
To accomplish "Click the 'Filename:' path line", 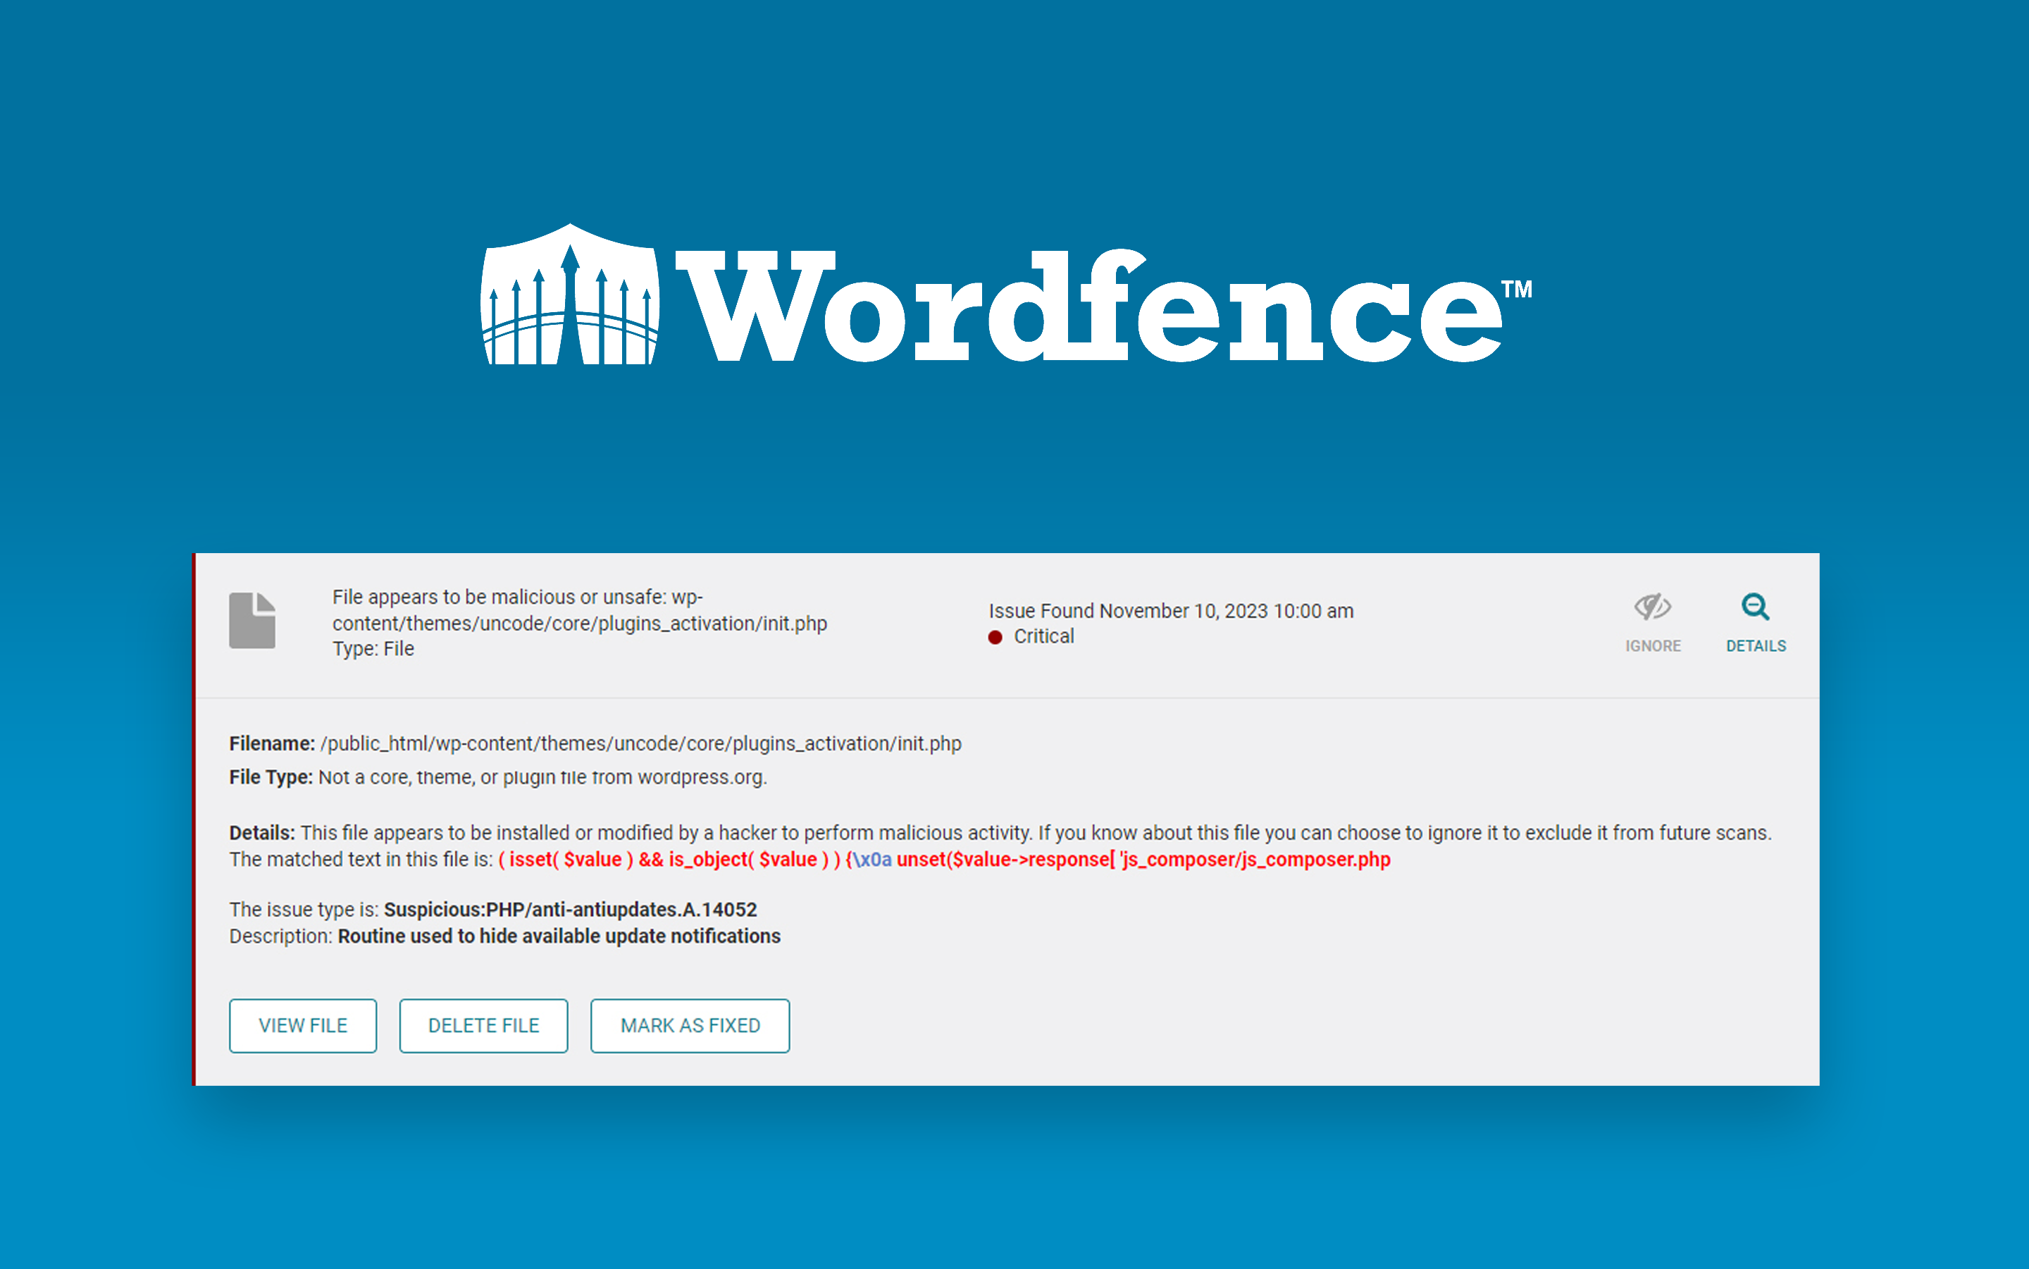I will (595, 743).
